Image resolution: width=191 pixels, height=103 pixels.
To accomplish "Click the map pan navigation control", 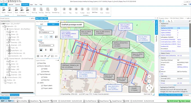I will 149,88.
